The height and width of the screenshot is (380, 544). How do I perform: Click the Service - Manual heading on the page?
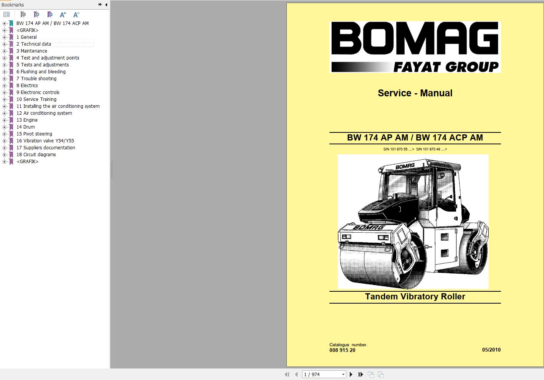point(415,93)
